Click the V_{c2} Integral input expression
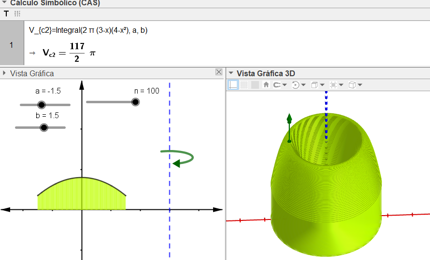This screenshot has width=430, height=260. point(88,30)
